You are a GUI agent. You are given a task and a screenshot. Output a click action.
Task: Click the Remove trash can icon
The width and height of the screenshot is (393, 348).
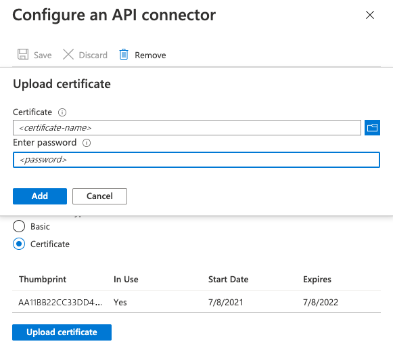[x=124, y=54]
